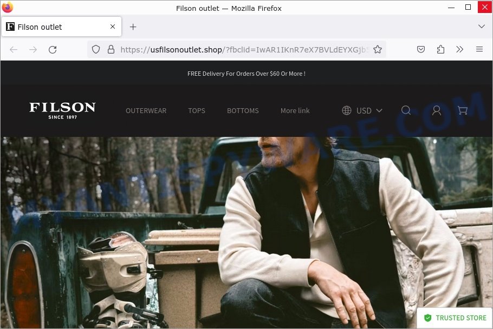Go to Filson logo homepage
The width and height of the screenshot is (493, 329).
point(62,110)
